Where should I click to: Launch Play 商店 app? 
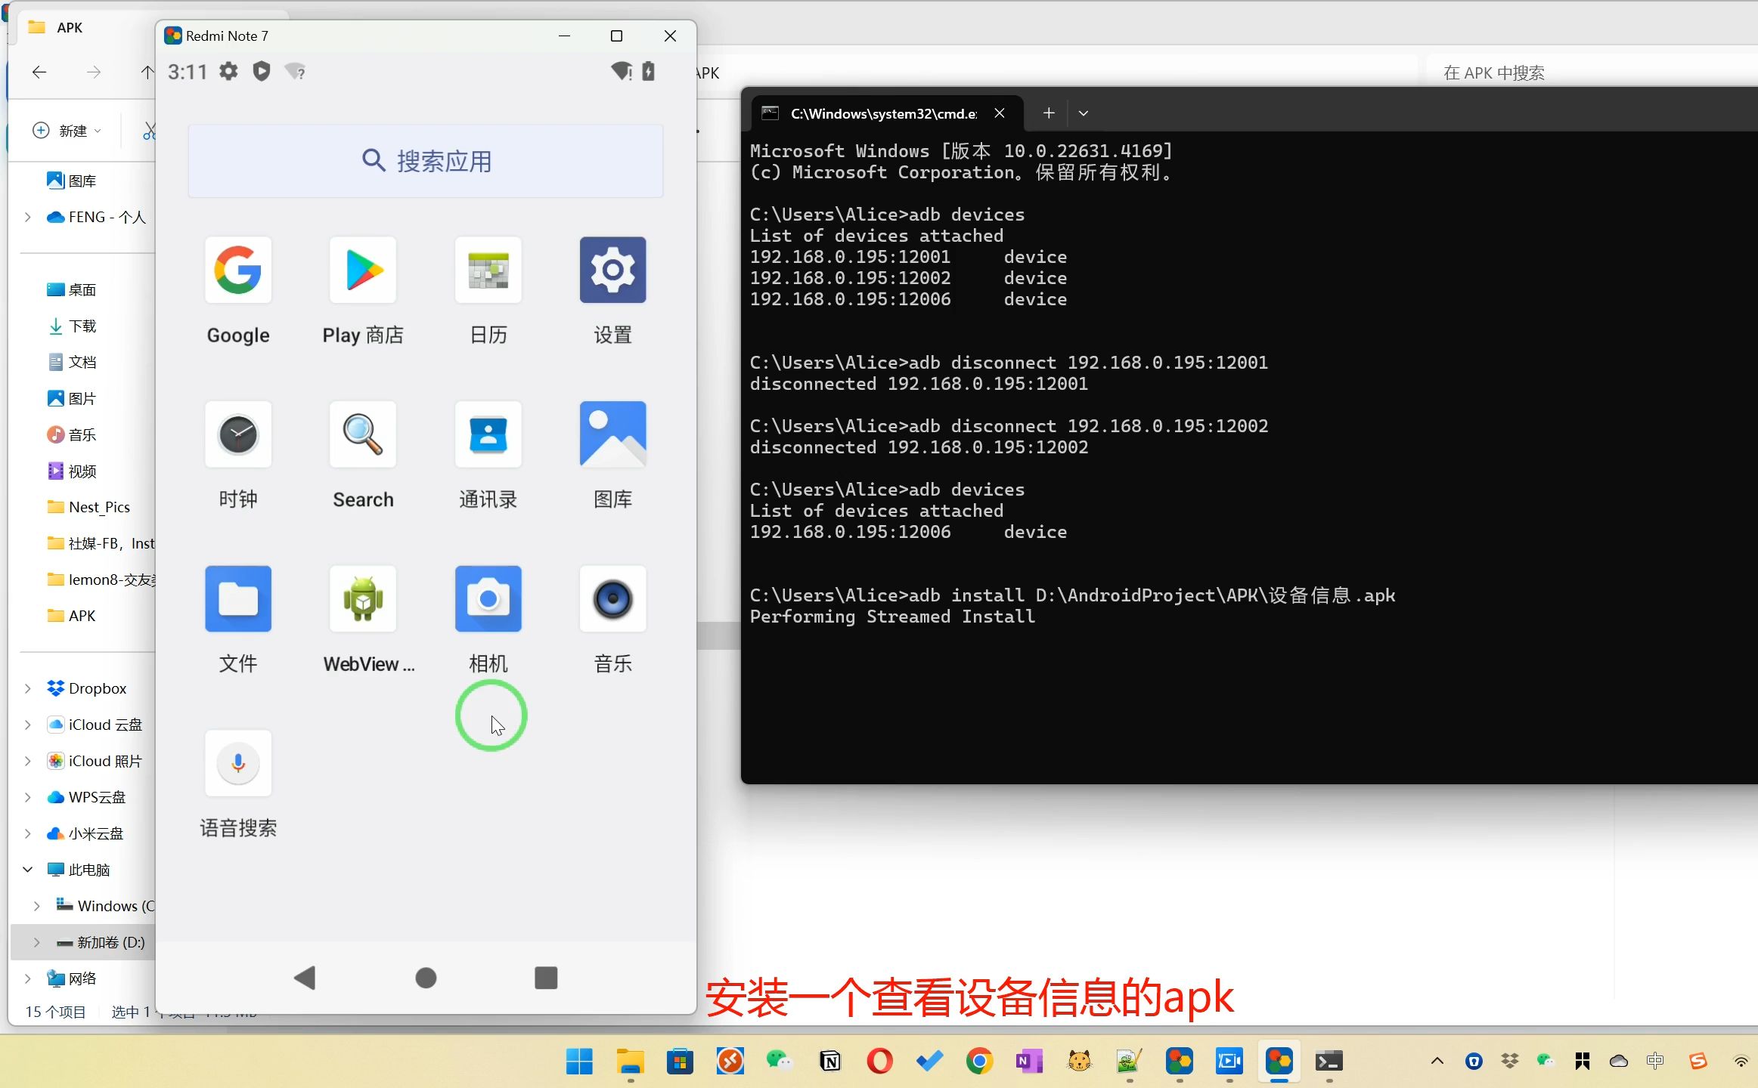tap(363, 270)
